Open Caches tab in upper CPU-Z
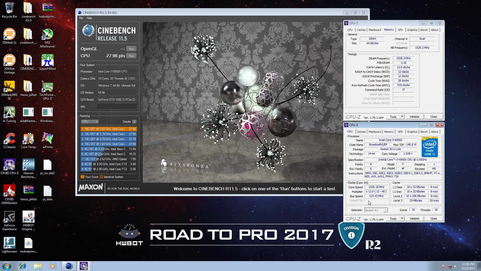Image resolution: width=481 pixels, height=271 pixels. (361, 30)
